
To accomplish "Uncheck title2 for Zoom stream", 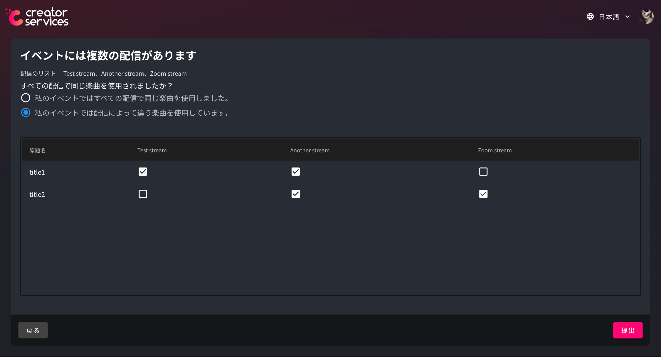I will tap(483, 194).
